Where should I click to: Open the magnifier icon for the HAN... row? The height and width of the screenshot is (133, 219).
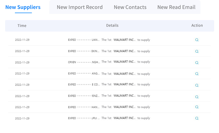[x=197, y=107]
